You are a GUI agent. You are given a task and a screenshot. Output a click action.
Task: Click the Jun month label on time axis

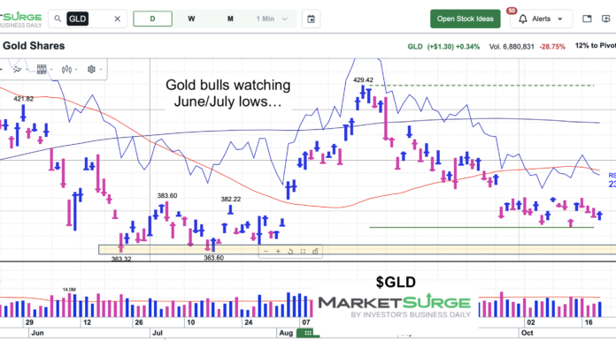point(37,333)
